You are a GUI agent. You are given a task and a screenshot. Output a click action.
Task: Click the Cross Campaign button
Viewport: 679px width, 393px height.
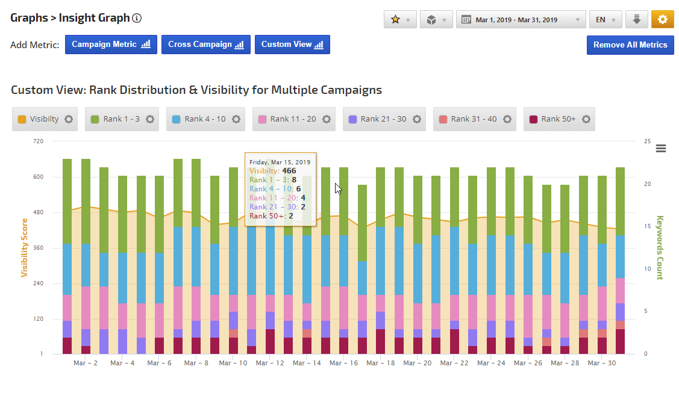[x=205, y=45]
